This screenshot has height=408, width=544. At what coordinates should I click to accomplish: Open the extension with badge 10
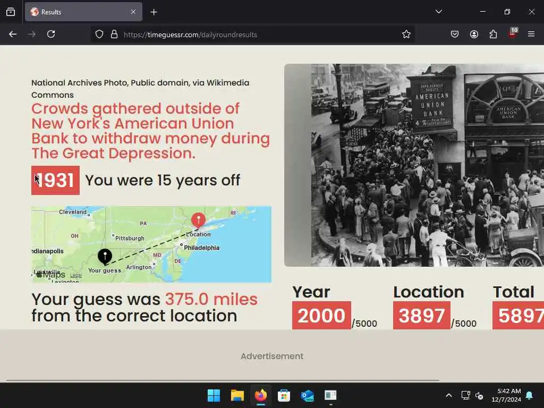(x=513, y=33)
